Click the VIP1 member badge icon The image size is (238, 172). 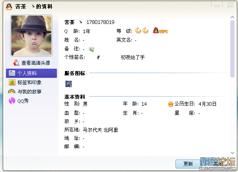tap(160, 31)
